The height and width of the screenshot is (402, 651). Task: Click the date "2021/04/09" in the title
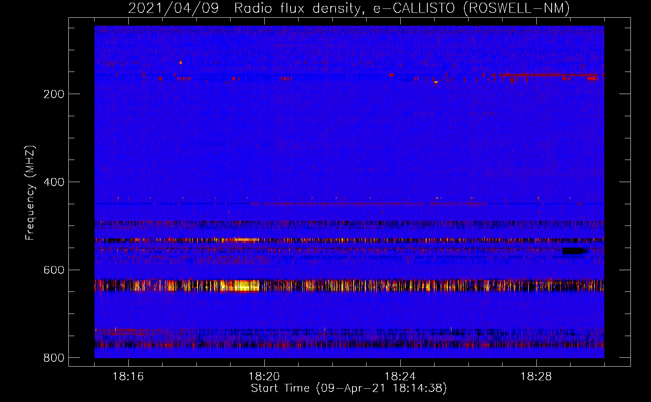(x=173, y=8)
